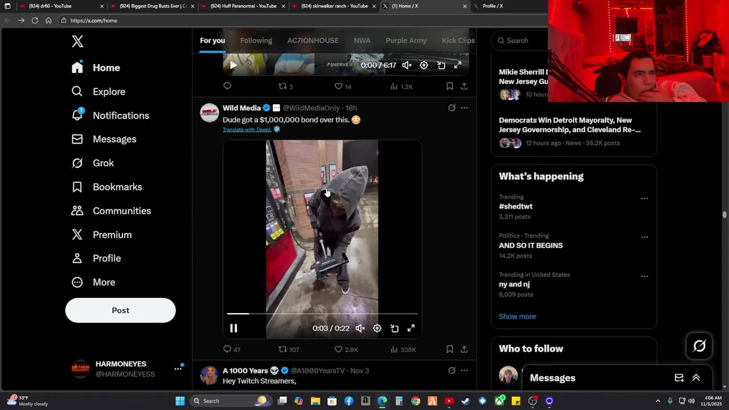Viewport: 729px width, 410px height.
Task: Open A 1000 Years post more options
Action: pyautogui.click(x=464, y=370)
